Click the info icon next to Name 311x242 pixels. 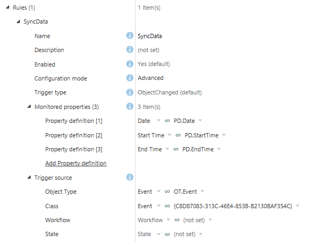click(x=130, y=35)
